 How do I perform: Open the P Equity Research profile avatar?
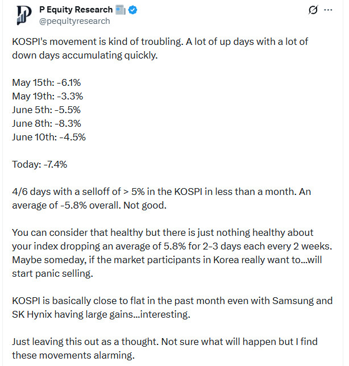(24, 15)
